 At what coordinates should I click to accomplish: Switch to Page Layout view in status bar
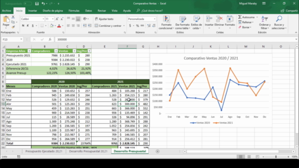(249, 157)
